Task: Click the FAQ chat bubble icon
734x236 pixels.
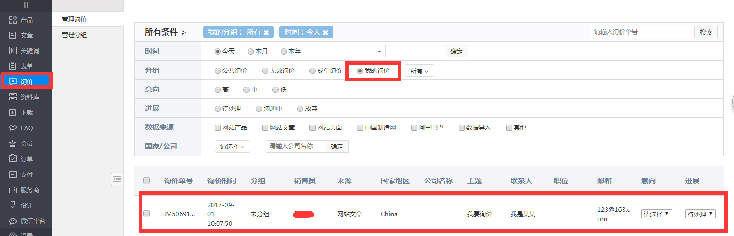Action: pos(13,128)
